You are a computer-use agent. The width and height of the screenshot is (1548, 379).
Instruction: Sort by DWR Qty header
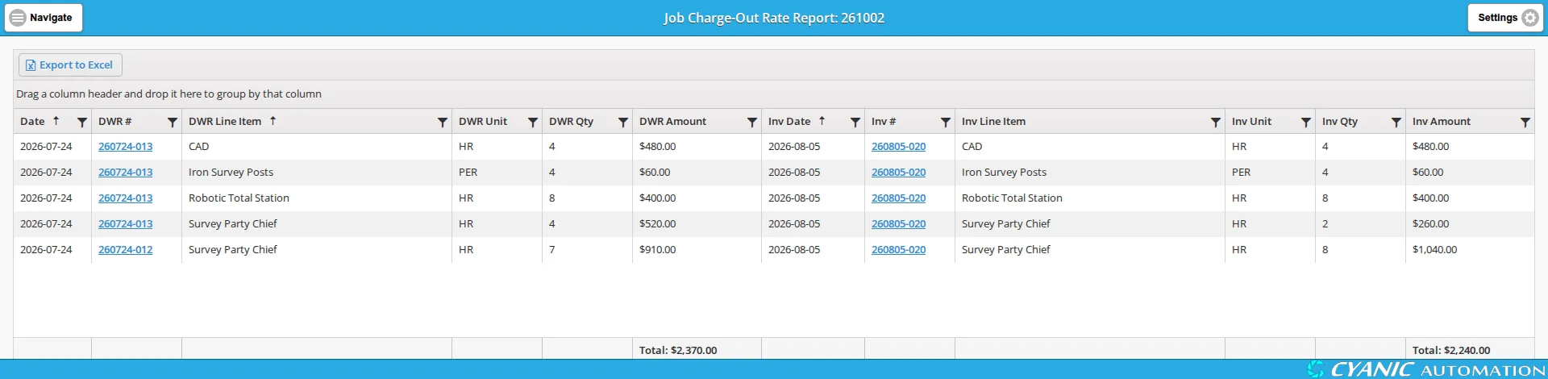[571, 122]
